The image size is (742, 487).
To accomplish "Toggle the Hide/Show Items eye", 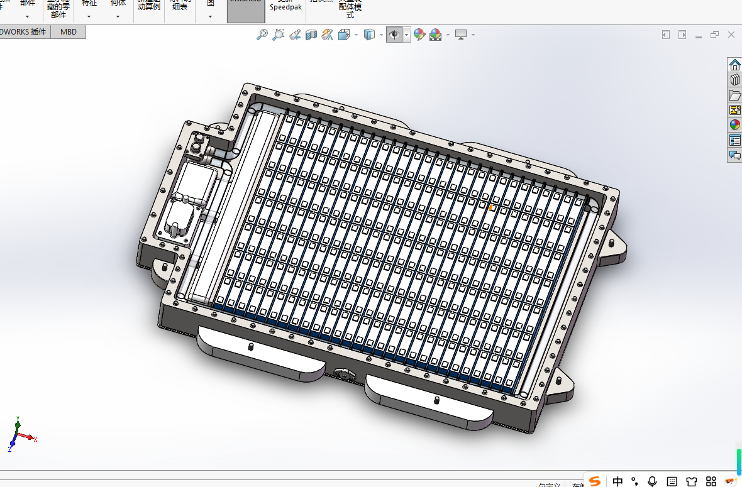I will pyautogui.click(x=396, y=35).
